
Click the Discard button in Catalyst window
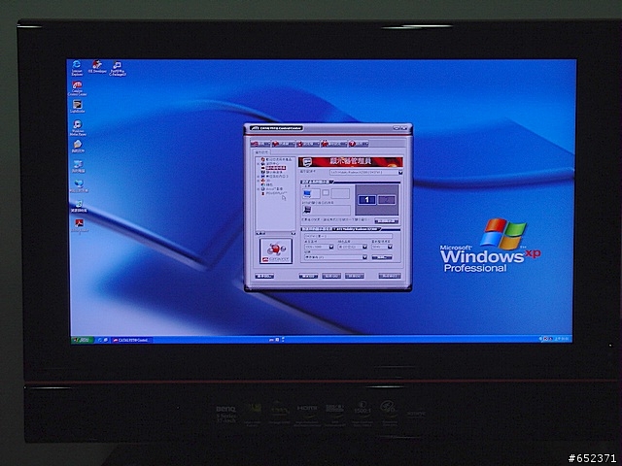click(354, 276)
